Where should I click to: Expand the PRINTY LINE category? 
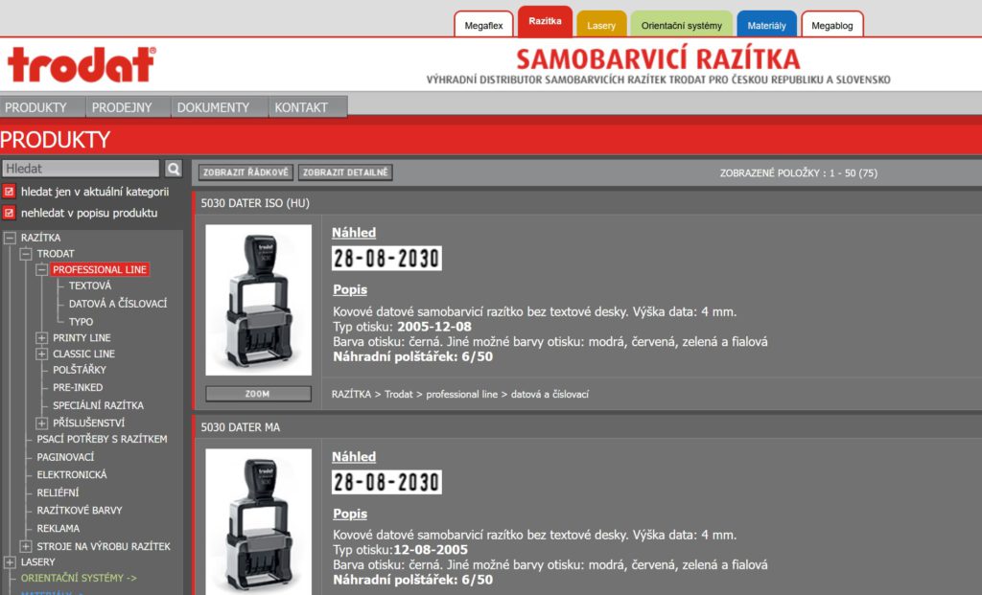41,337
